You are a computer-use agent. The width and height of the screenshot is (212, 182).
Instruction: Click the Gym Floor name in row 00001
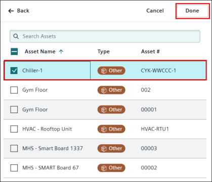tap(35, 109)
